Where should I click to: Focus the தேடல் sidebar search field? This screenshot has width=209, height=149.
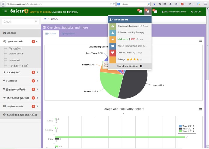(20, 22)
